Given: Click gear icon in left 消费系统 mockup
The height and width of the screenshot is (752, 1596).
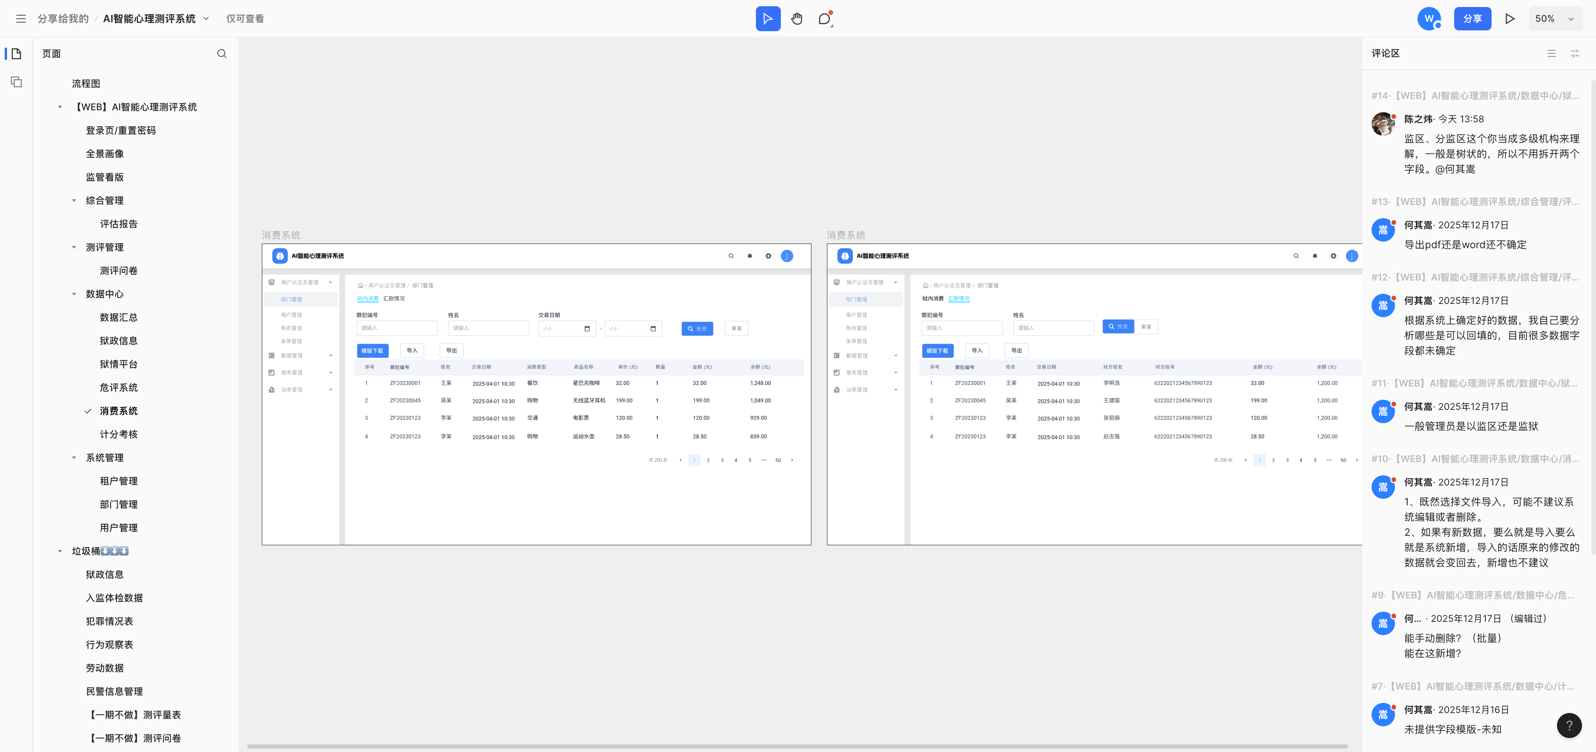Looking at the screenshot, I should click(768, 256).
